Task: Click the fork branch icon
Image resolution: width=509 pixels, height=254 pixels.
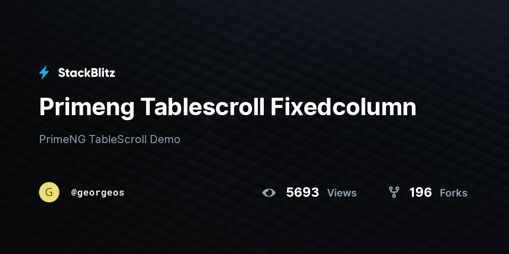Action: (x=394, y=193)
